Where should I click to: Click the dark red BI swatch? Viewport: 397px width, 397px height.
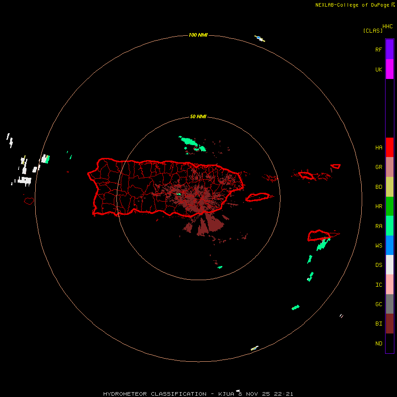click(390, 323)
